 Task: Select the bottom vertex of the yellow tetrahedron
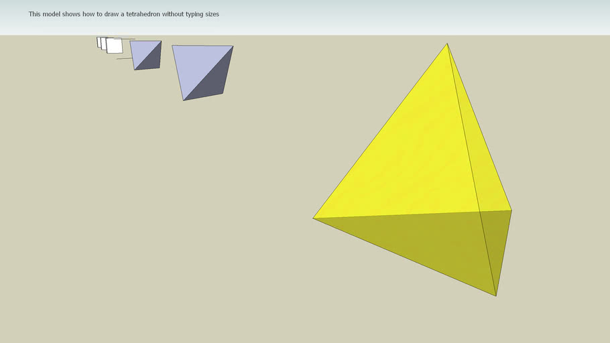[x=496, y=295]
